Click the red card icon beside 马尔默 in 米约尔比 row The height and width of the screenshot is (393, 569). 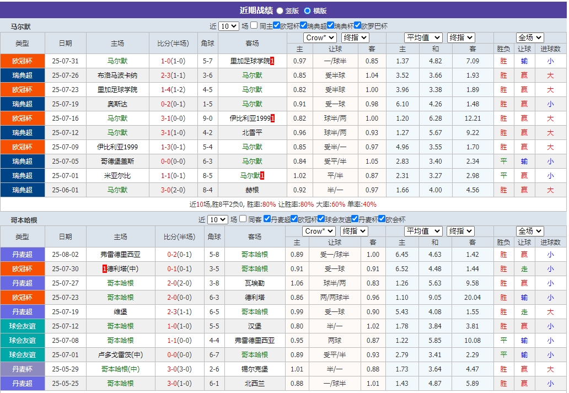[262, 174]
